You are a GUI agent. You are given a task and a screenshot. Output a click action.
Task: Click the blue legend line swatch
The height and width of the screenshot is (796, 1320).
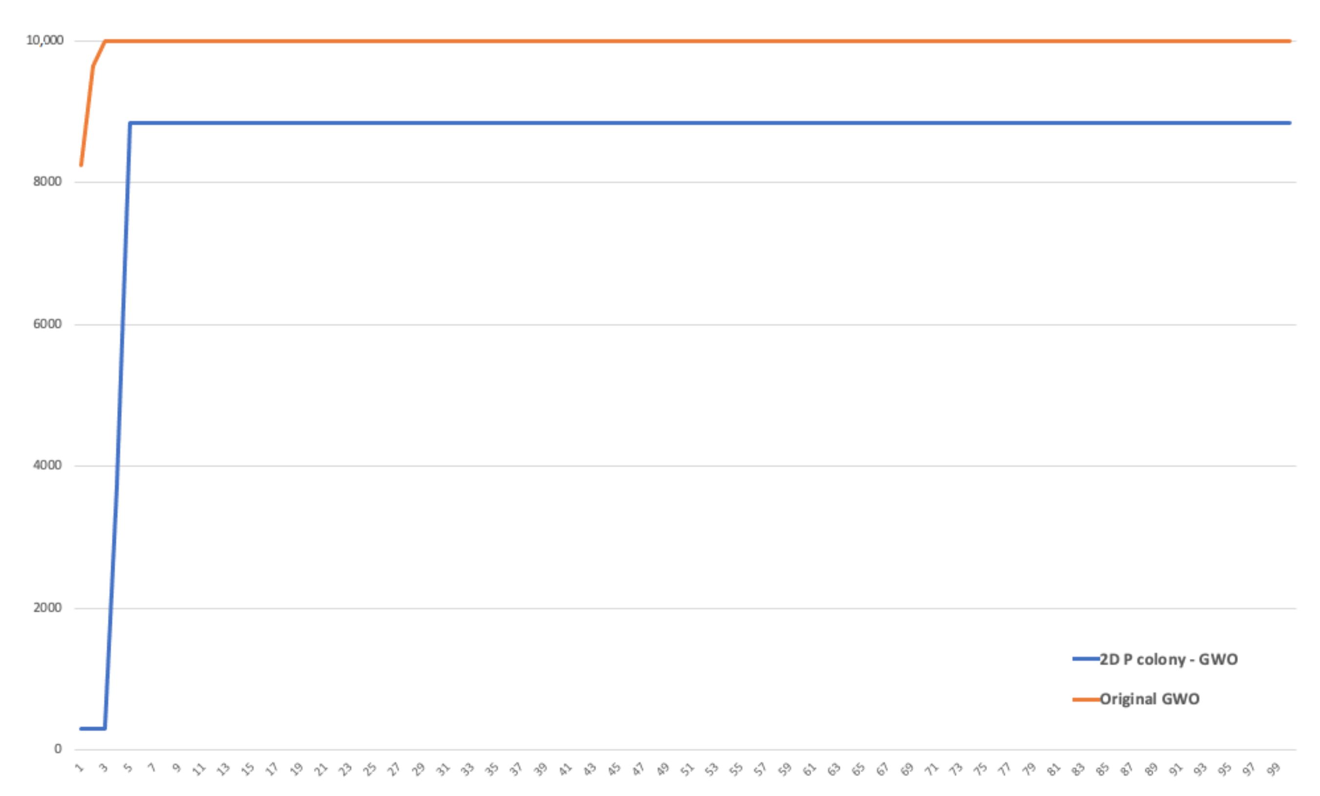point(1085,659)
